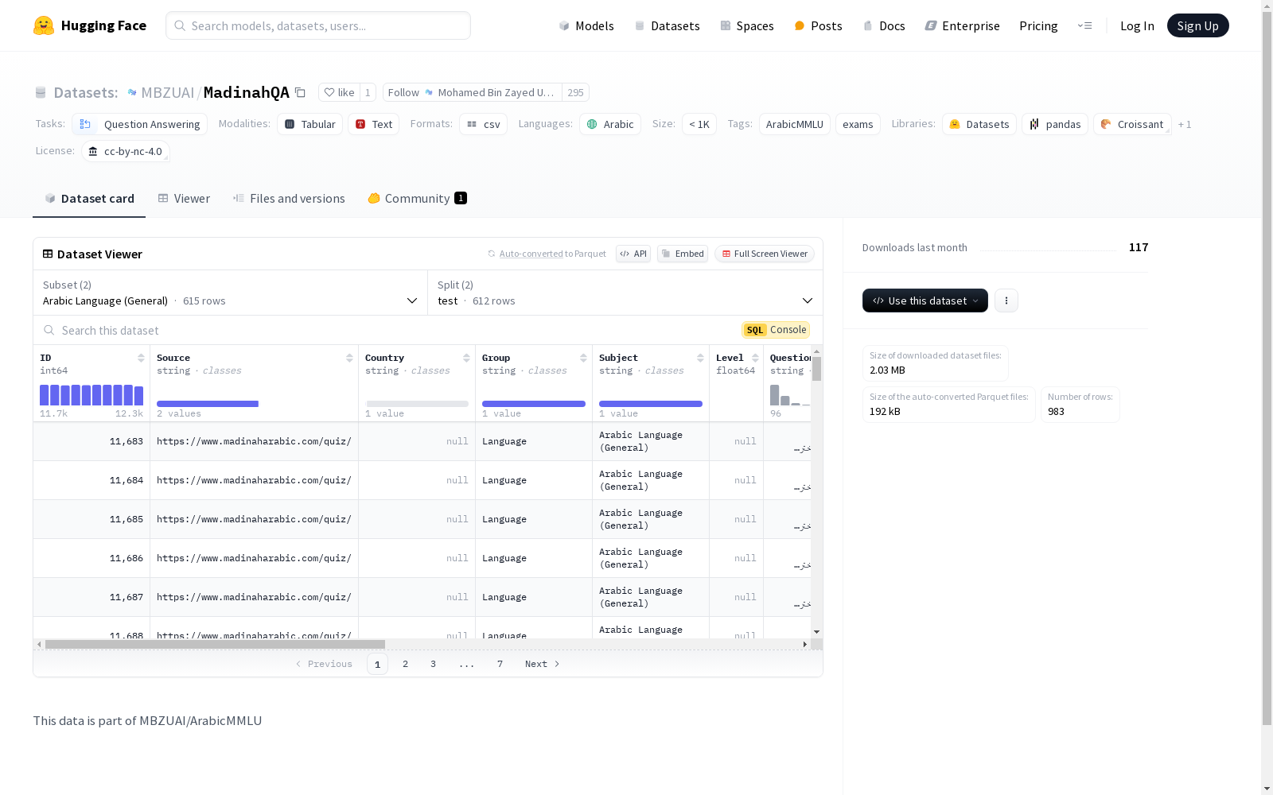Focus the Search this dataset field
This screenshot has width=1273, height=795.
(390, 330)
